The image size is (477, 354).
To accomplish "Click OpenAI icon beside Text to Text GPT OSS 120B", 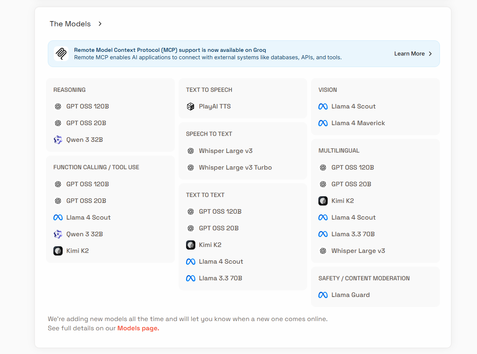I will pyautogui.click(x=191, y=212).
